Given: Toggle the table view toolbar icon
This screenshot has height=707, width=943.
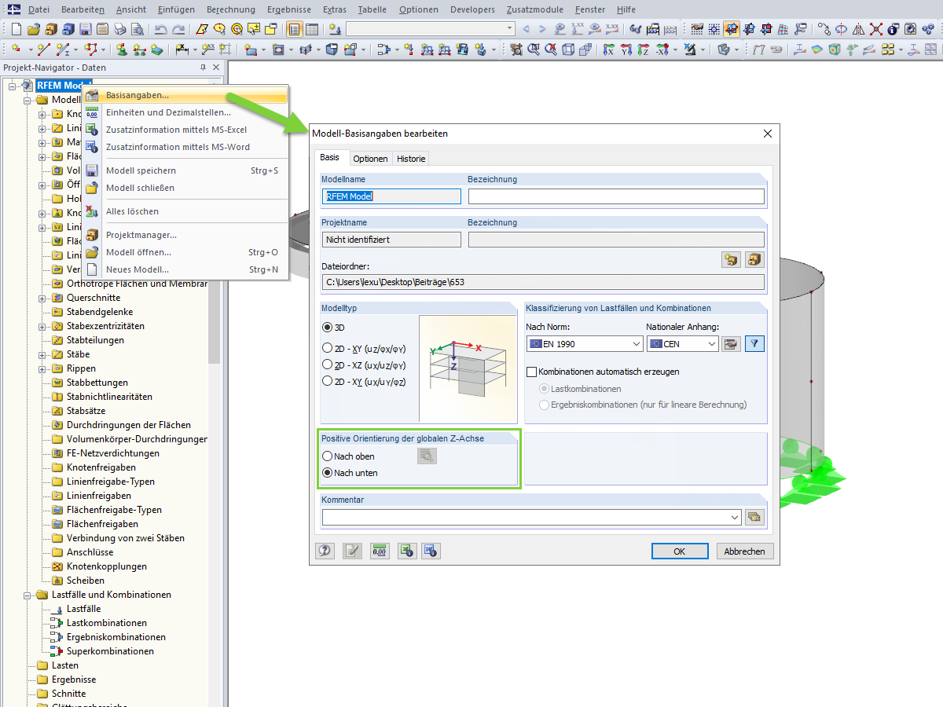Looking at the screenshot, I should tap(311, 30).
